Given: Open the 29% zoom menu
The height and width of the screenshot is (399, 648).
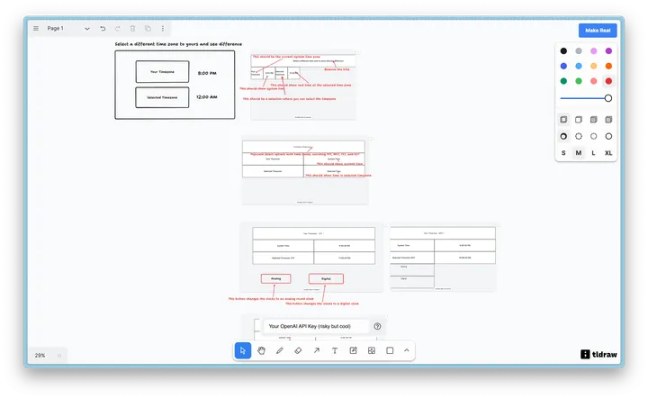Looking at the screenshot, I should (x=40, y=356).
